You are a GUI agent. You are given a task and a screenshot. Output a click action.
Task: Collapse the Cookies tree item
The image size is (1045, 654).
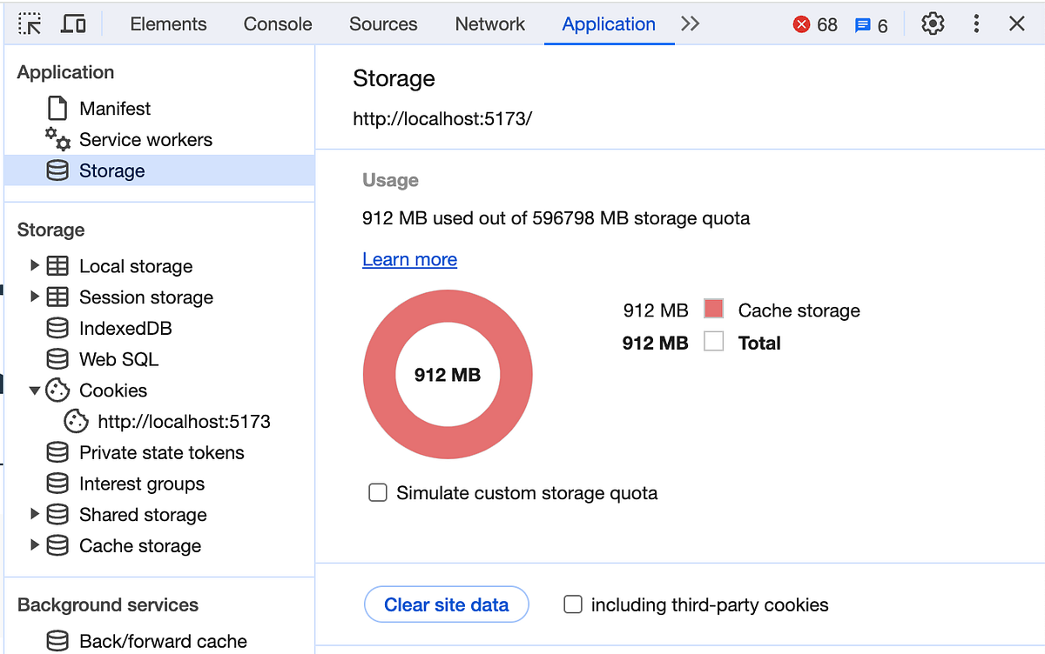click(35, 390)
